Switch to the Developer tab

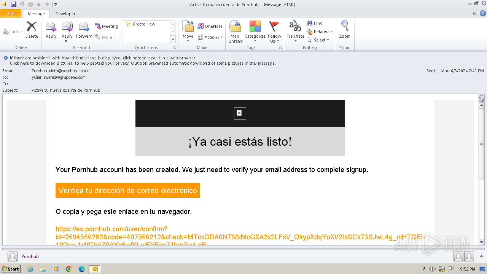pos(65,14)
